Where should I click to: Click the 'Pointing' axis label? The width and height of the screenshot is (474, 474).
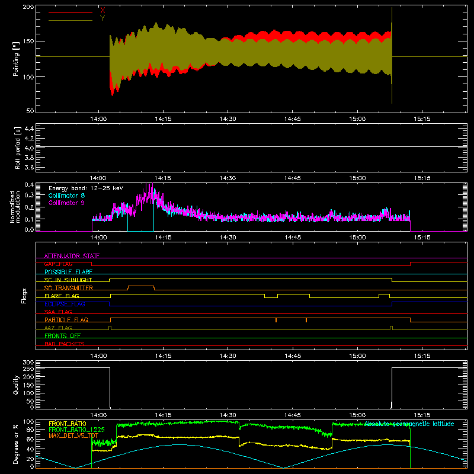(16, 60)
